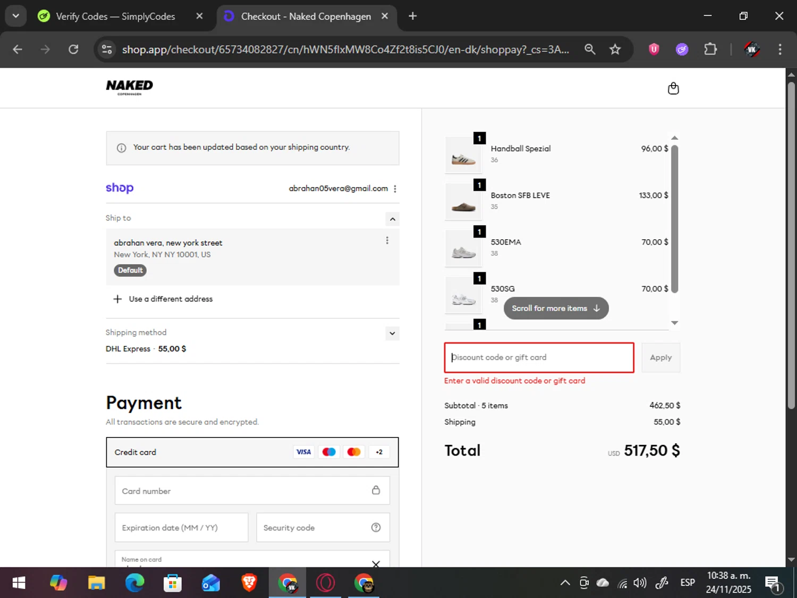
Task: Click the Shop Pay logo
Action: (x=120, y=188)
